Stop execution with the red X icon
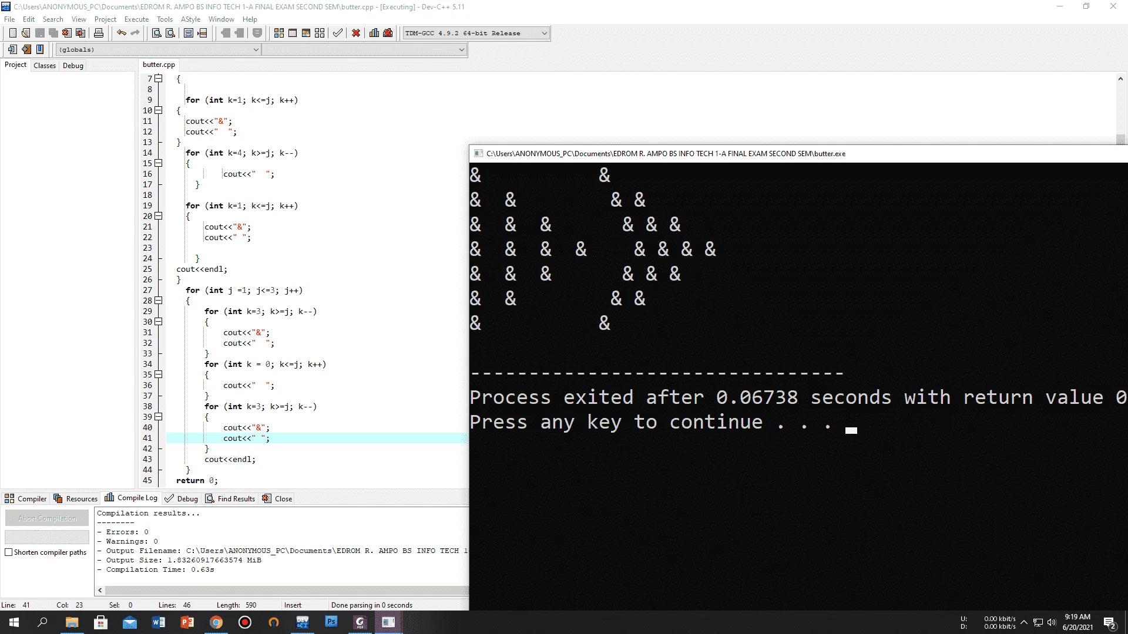This screenshot has width=1128, height=634. click(x=356, y=33)
